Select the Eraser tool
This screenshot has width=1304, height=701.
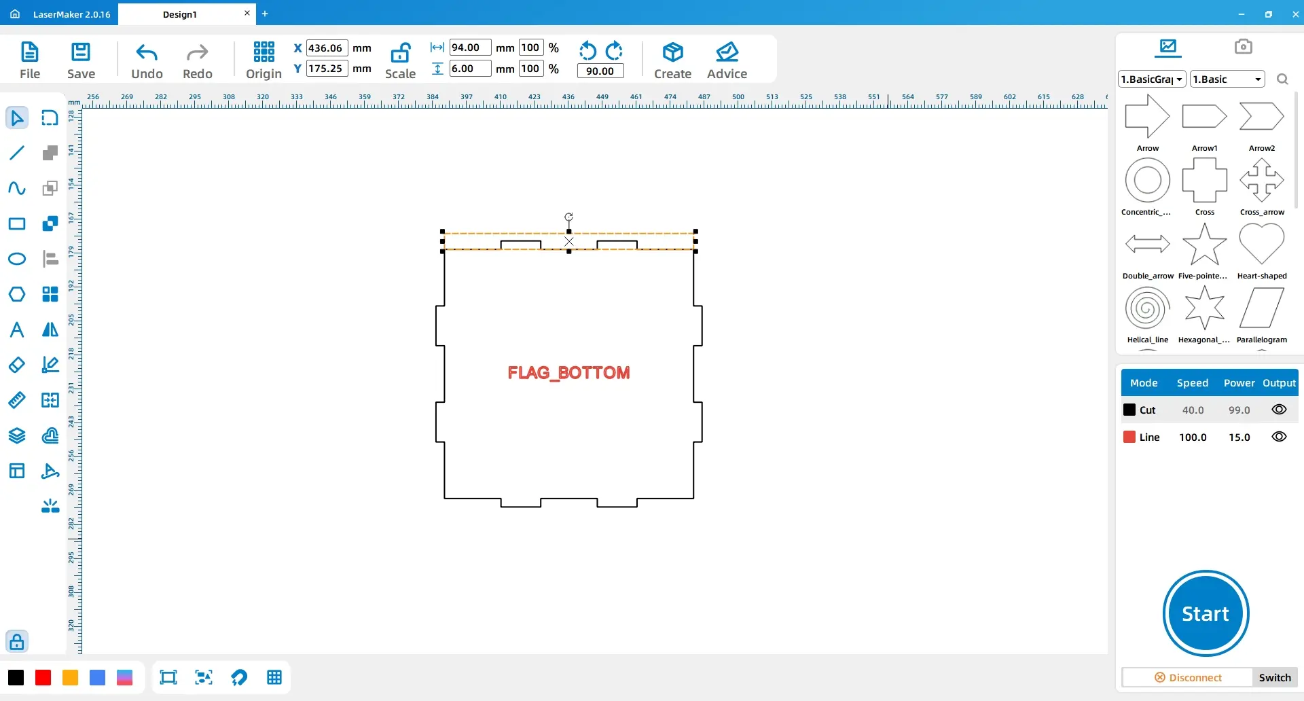(x=17, y=365)
